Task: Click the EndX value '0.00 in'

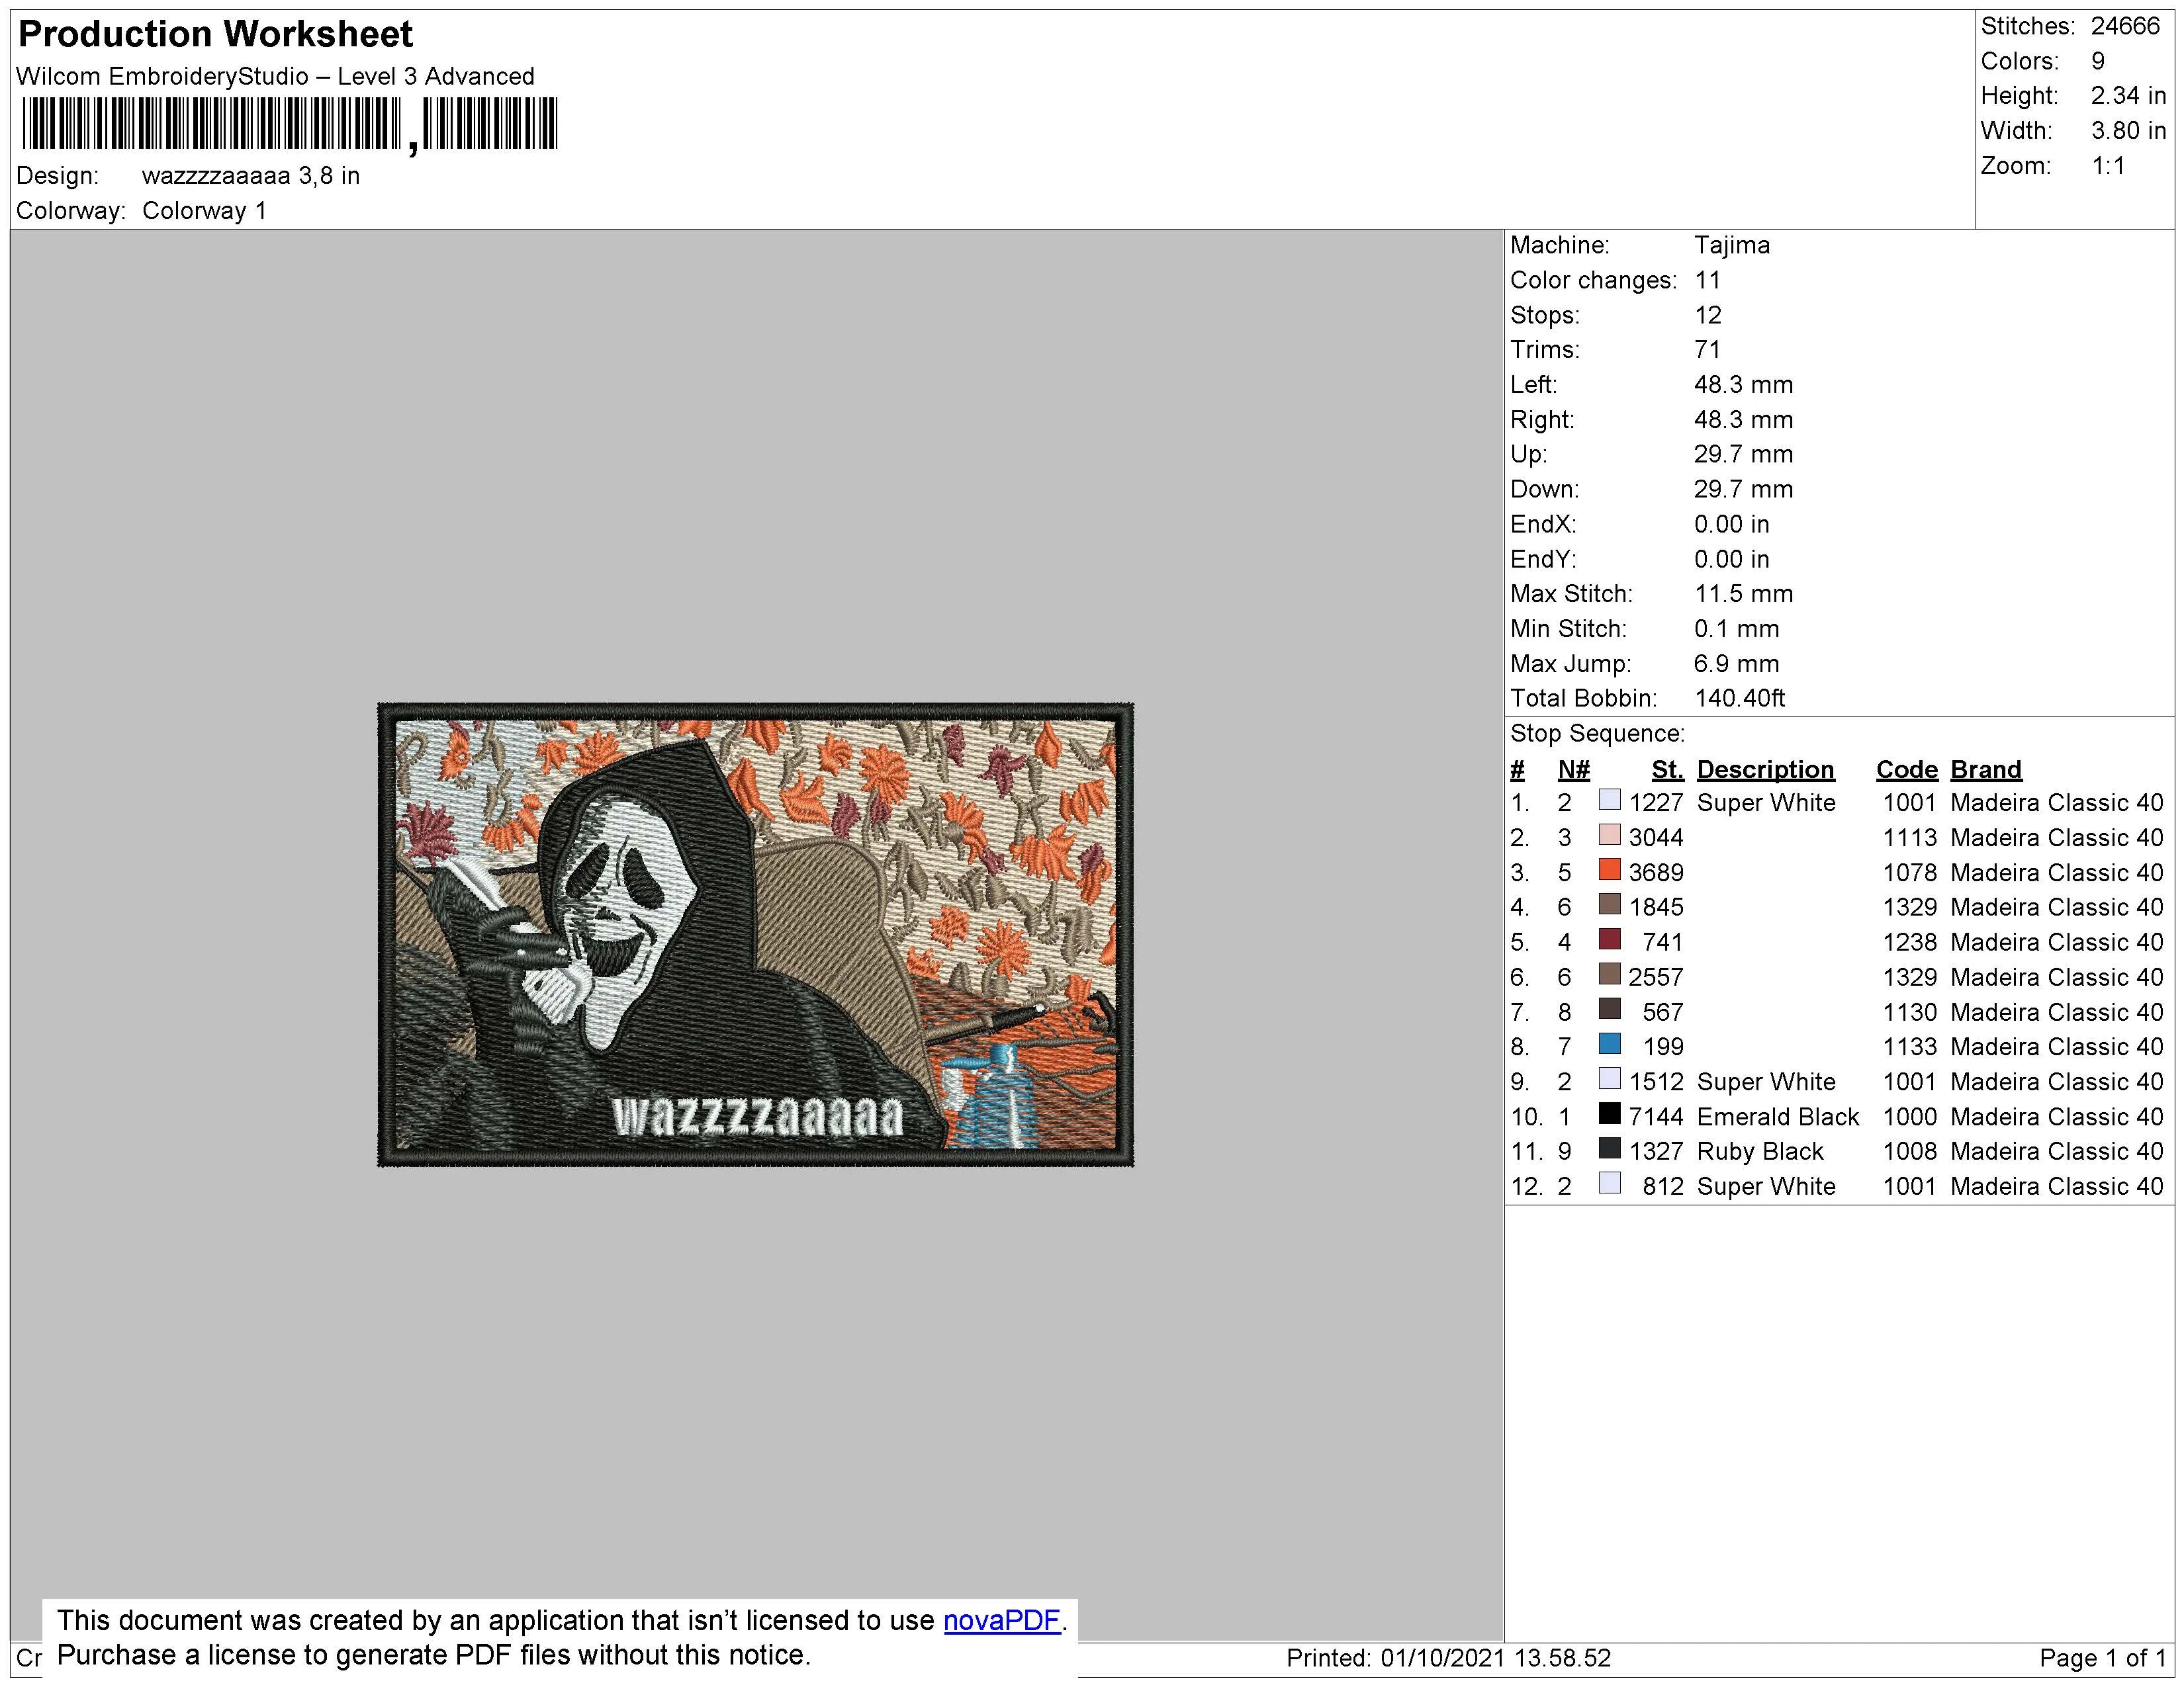Action: click(x=1731, y=524)
